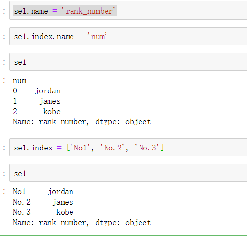Screen dimensions: 247x239
Task: Click output row '1 james'
Action: pos(36,101)
